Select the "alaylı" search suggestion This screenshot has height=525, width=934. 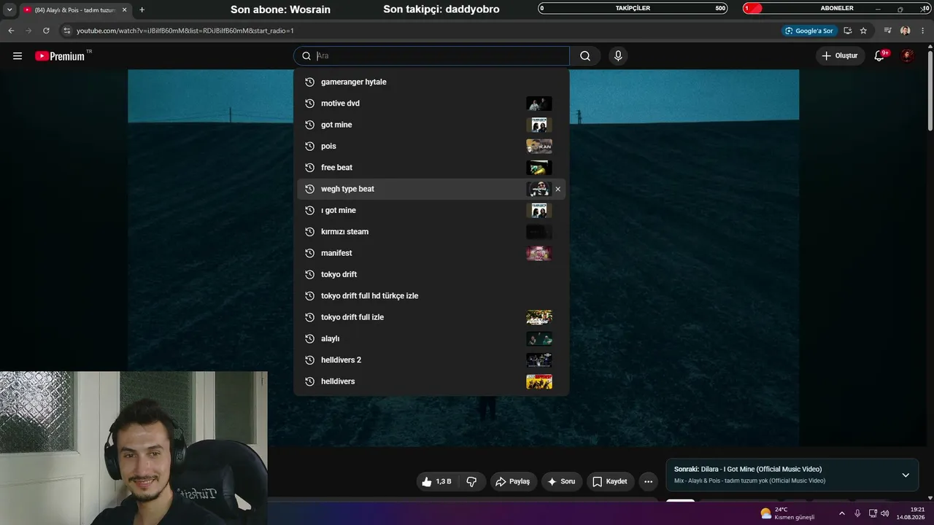431,338
